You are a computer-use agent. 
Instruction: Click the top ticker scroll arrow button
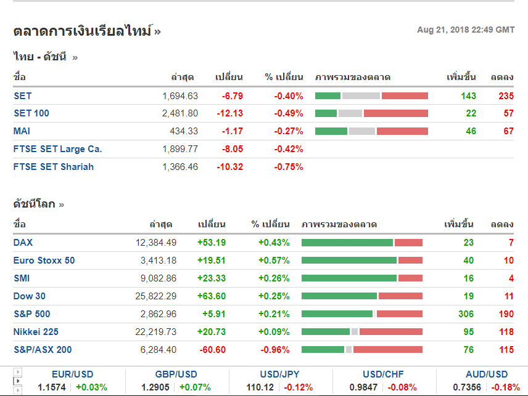pos(17,372)
